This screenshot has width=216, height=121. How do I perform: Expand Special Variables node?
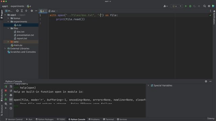148,85
